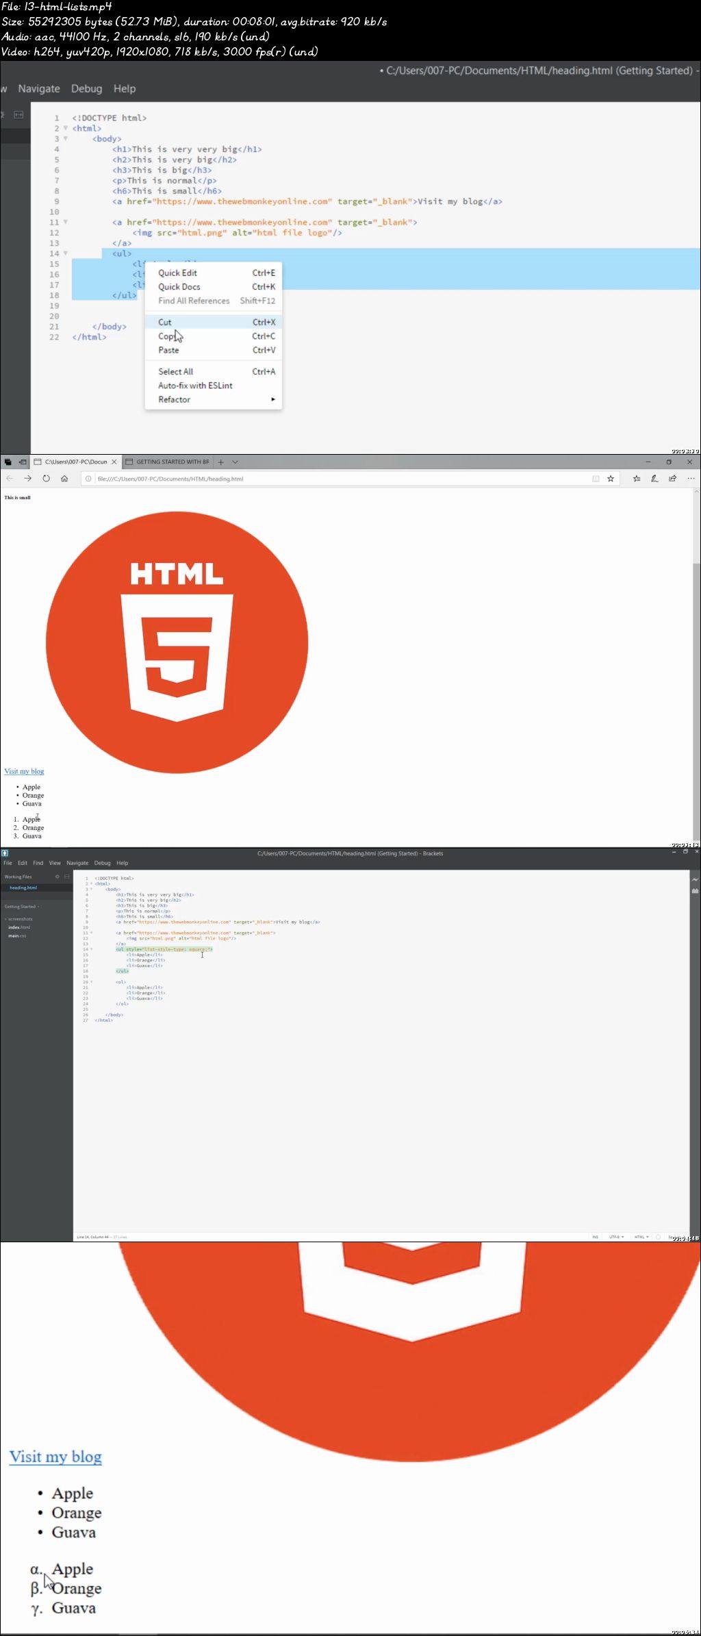The height and width of the screenshot is (1636, 701).
Task: Open small Visit my blog link in Edge
Action: pos(24,771)
